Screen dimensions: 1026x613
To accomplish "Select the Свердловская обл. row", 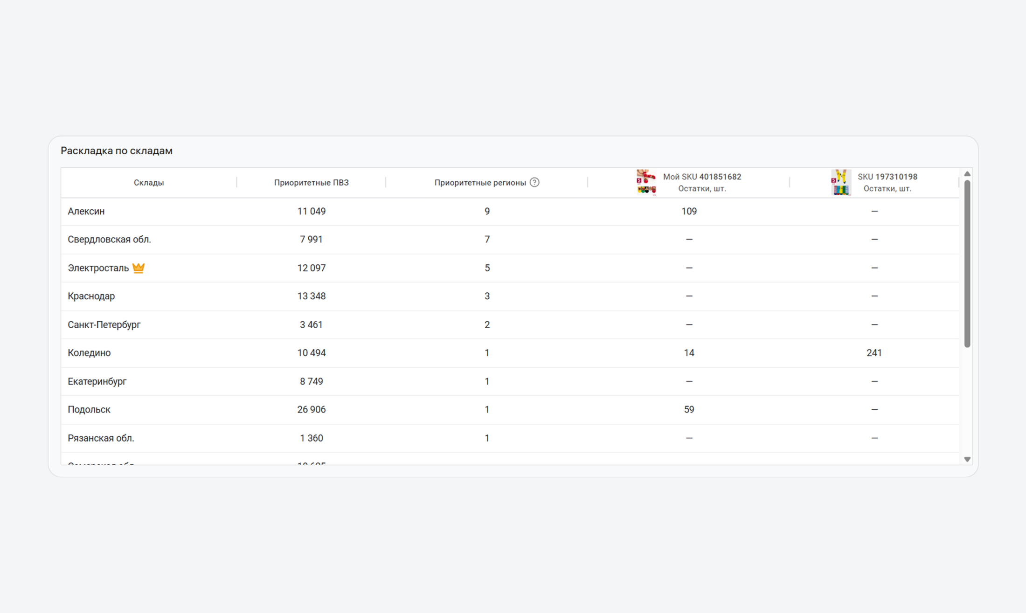I will 109,240.
